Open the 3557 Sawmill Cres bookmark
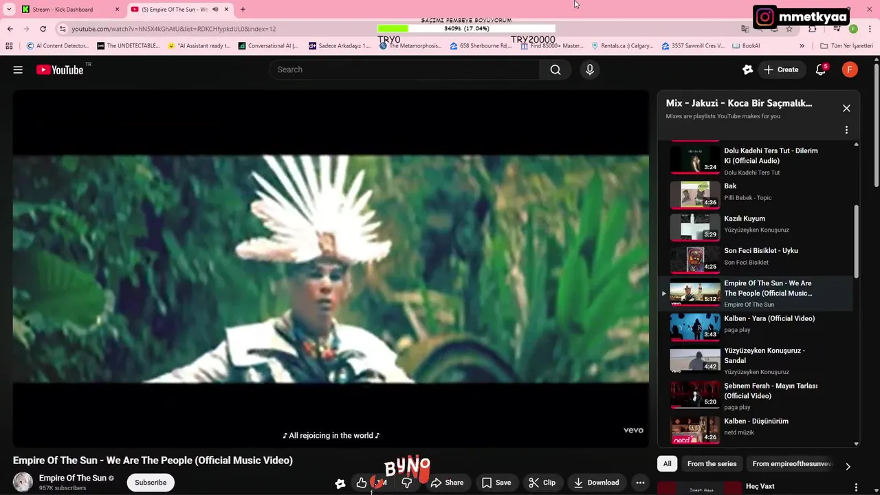Viewport: 880px width, 495px height. [693, 46]
